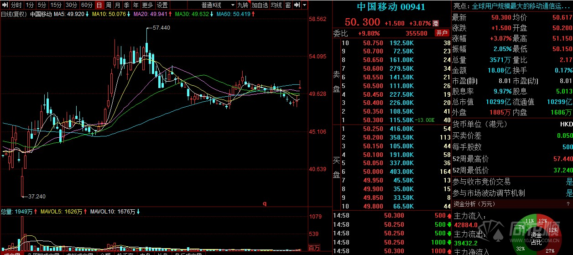
Task: Switch to 季 quarterly K-line
Action: coord(126,5)
